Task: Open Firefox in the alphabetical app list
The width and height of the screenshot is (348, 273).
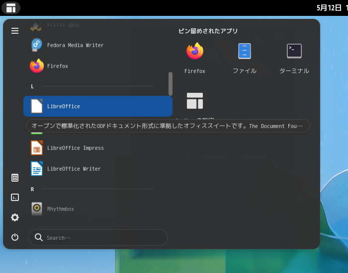Action: (98, 66)
